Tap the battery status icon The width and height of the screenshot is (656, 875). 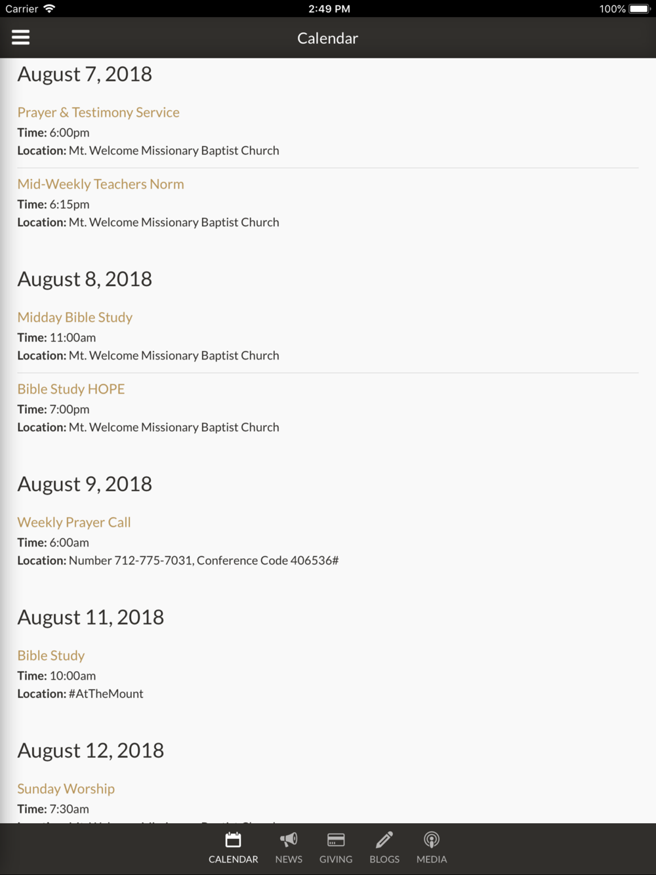tap(639, 9)
